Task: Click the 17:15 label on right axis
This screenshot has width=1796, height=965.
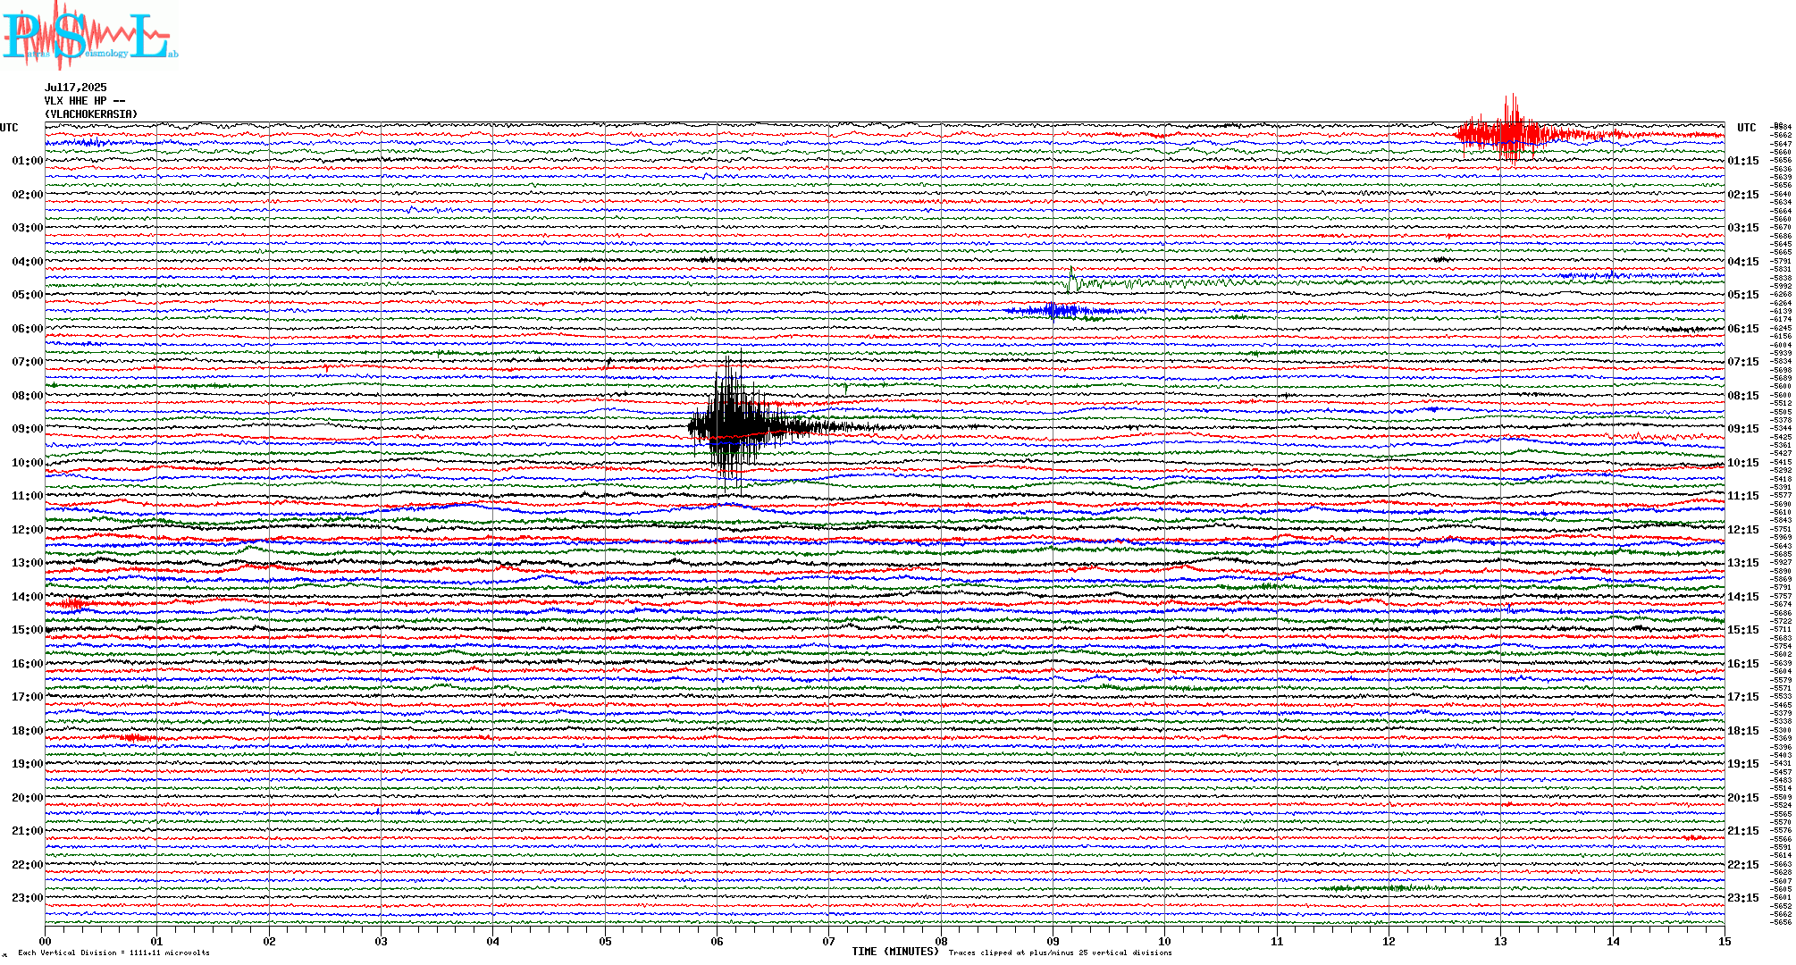Action: click(x=1743, y=697)
